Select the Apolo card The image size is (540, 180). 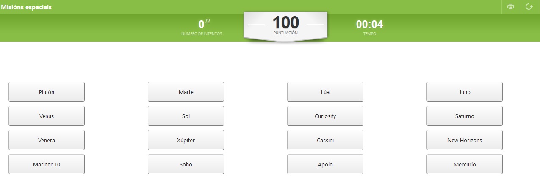(325, 164)
